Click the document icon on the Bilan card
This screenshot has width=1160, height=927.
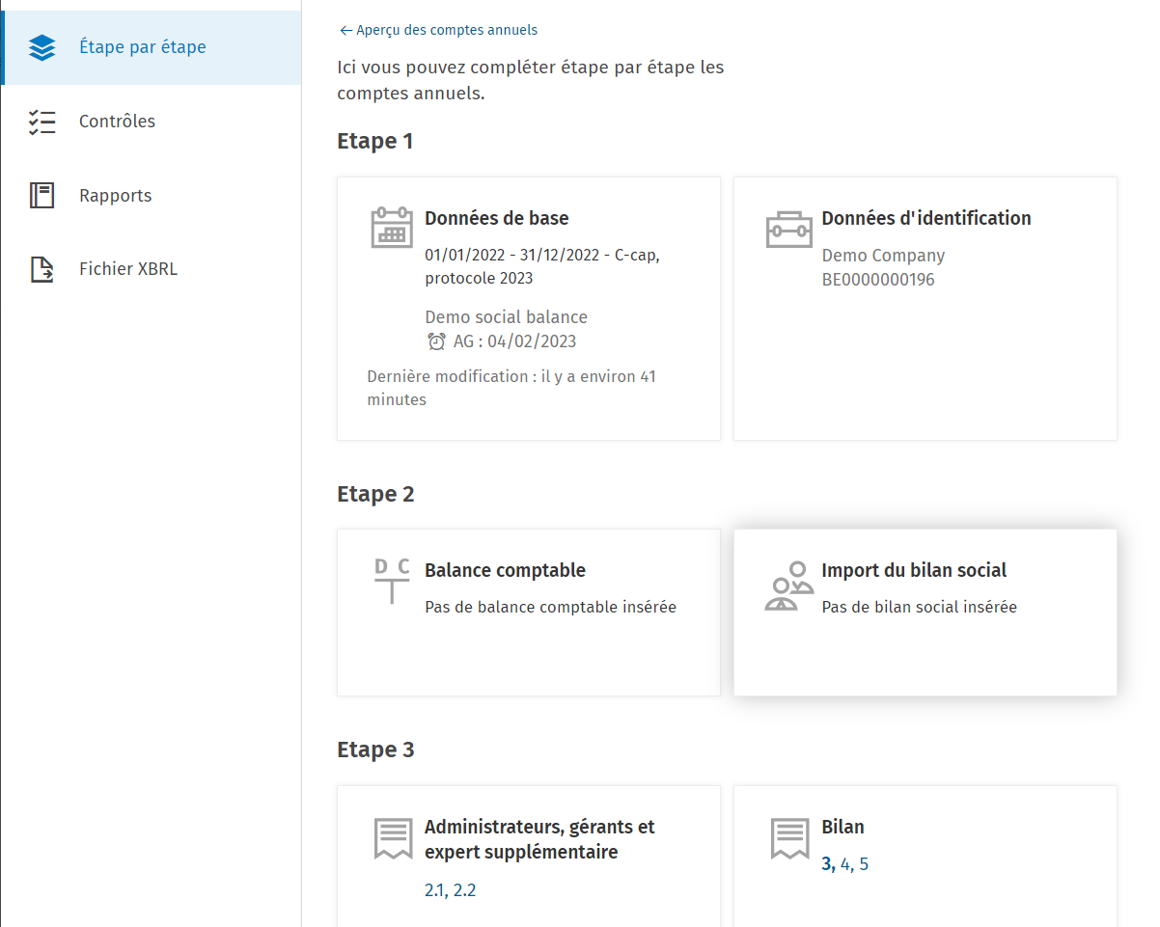point(789,839)
